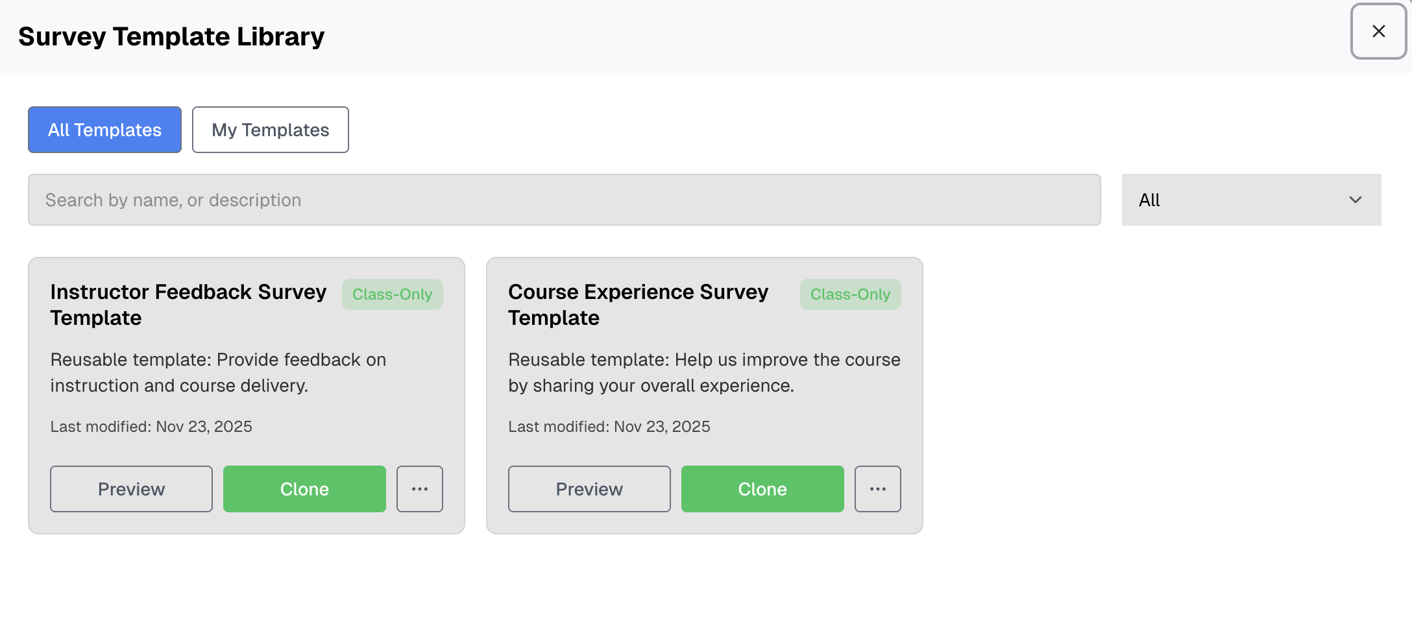The height and width of the screenshot is (642, 1412).
Task: Select the Class-Only badge on Instructor Feedback Survey
Action: pyautogui.click(x=392, y=294)
